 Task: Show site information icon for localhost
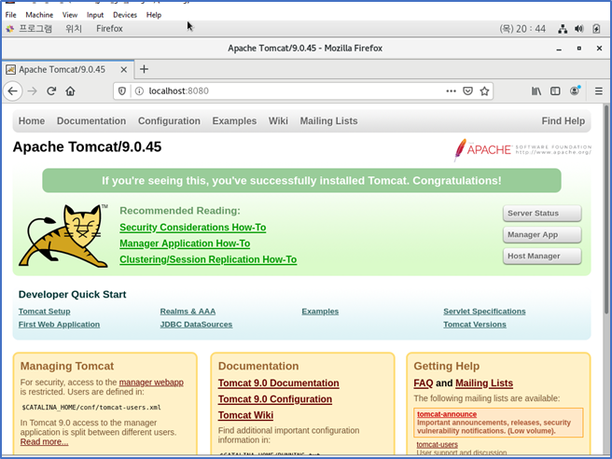pyautogui.click(x=139, y=90)
